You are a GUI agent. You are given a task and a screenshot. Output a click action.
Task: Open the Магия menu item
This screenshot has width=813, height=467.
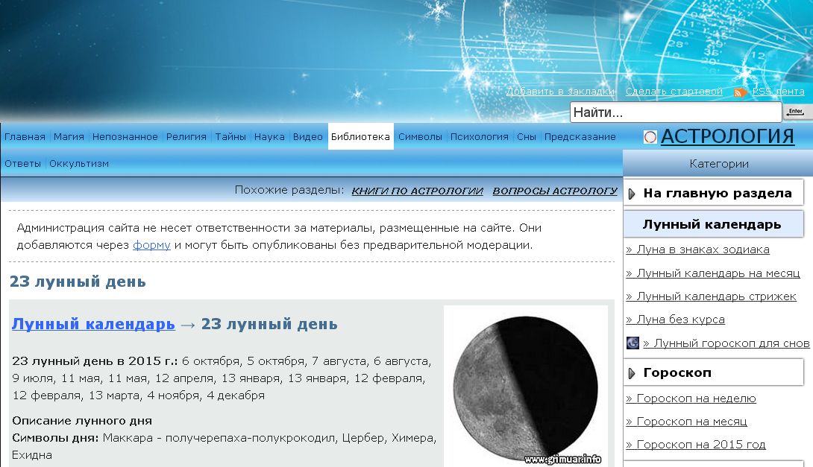(69, 137)
